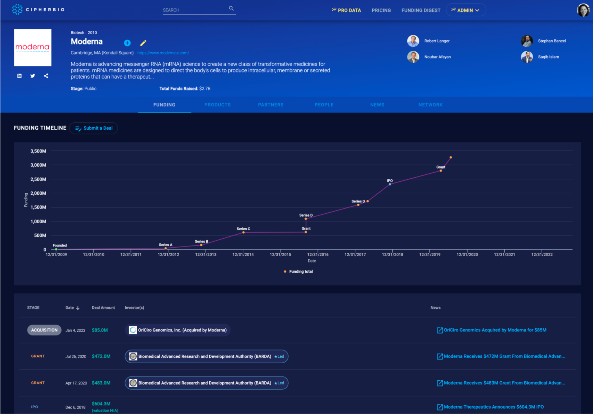This screenshot has height=414, width=593.
Task: Click the Funding total legend marker
Action: 285,272
